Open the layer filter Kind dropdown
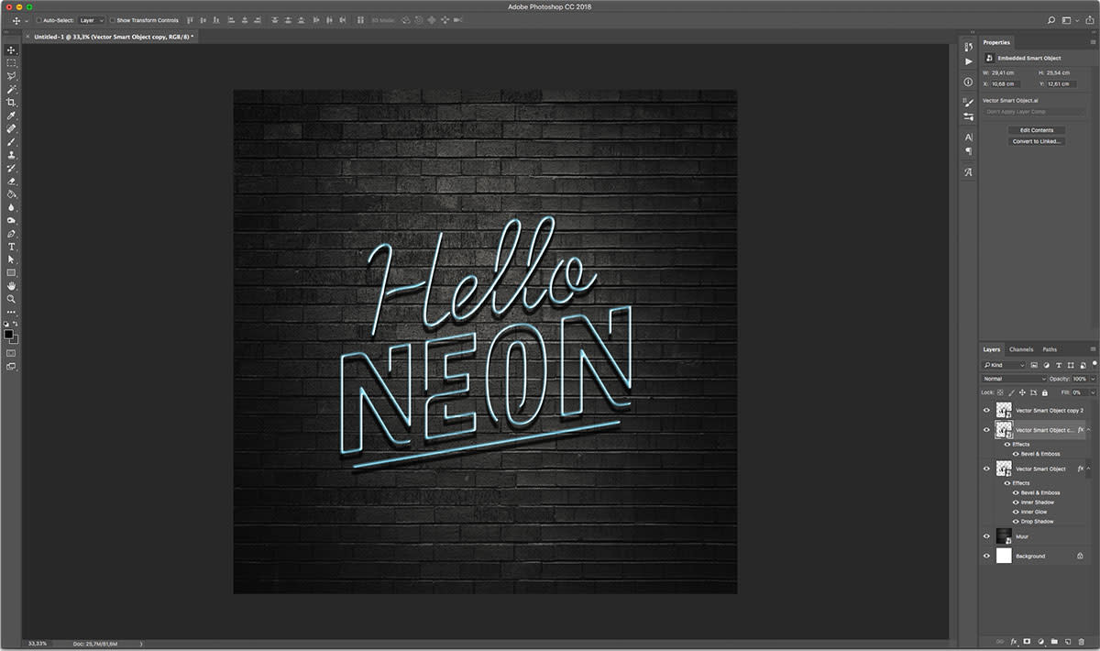Viewport: 1100px width, 651px height. click(x=1004, y=365)
